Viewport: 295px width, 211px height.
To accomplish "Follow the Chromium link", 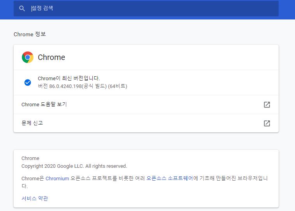I will point(57,178).
